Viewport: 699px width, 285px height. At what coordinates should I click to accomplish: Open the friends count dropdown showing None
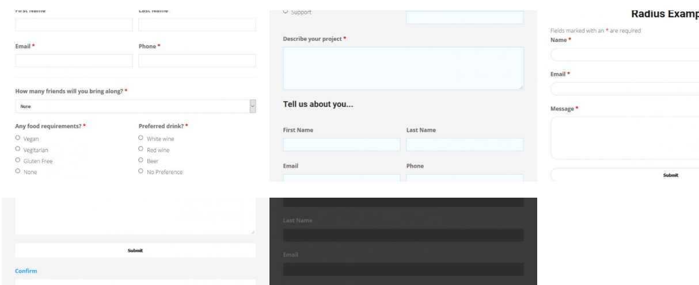pyautogui.click(x=135, y=106)
